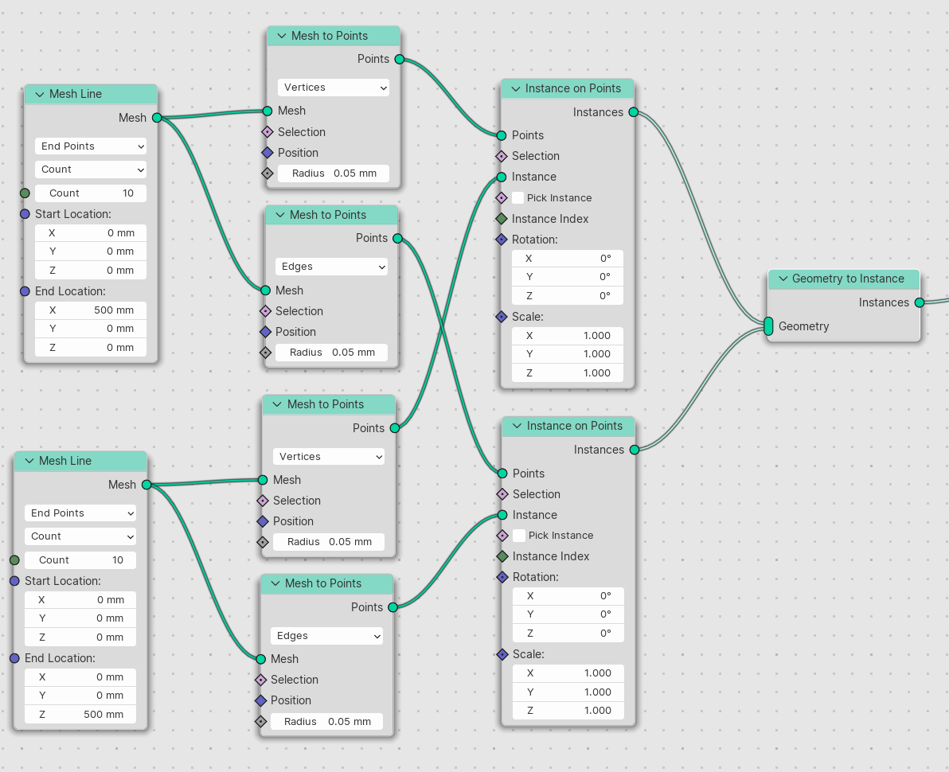Click Count 10 field on upper Mesh Line node
The image size is (949, 772).
pos(91,193)
